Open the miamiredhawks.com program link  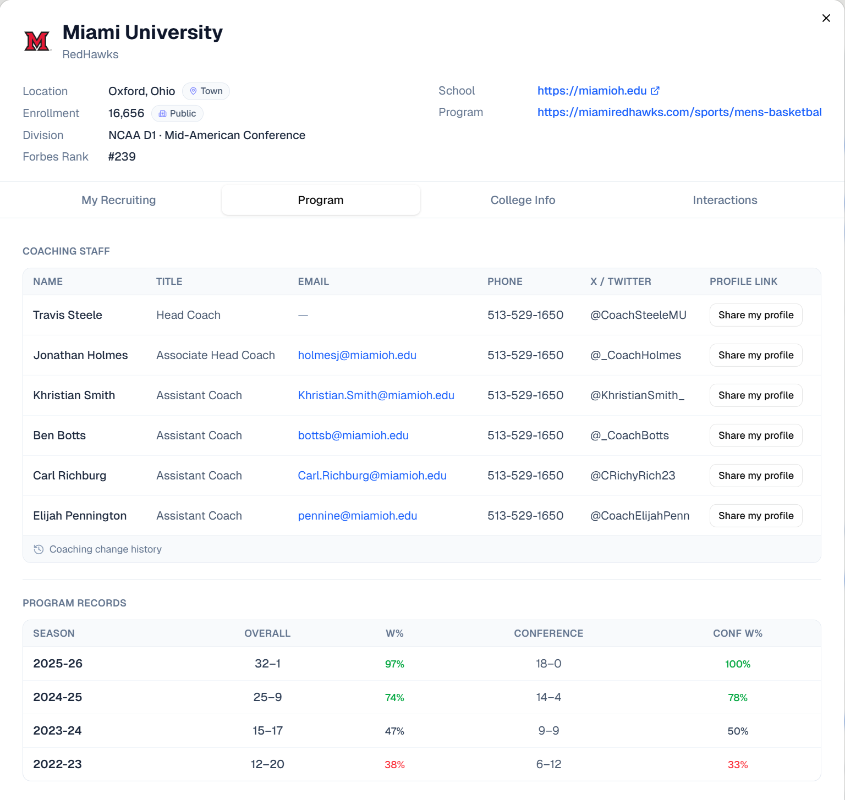(679, 112)
